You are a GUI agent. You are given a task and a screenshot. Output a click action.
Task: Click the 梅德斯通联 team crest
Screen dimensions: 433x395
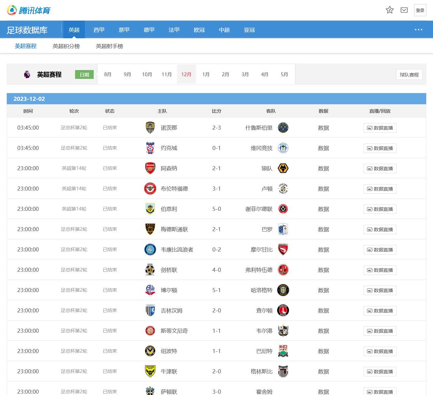click(x=150, y=229)
